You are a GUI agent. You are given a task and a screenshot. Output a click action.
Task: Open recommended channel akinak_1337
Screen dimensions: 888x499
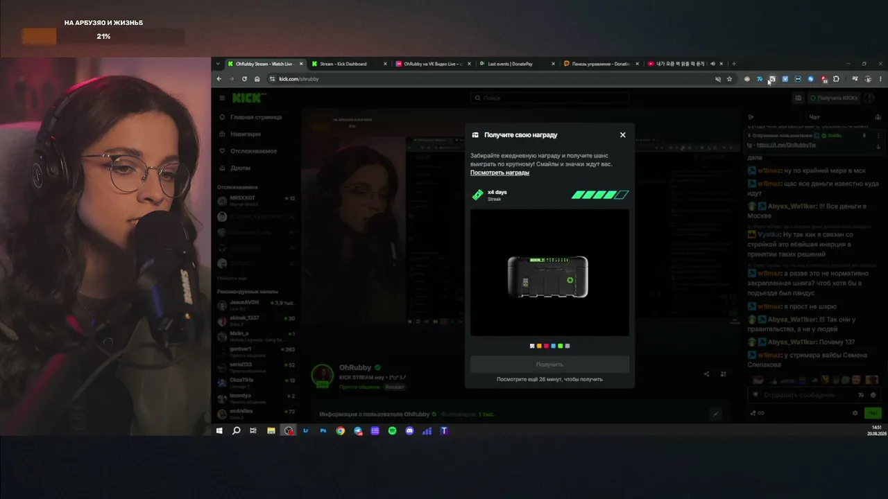[x=256, y=319]
